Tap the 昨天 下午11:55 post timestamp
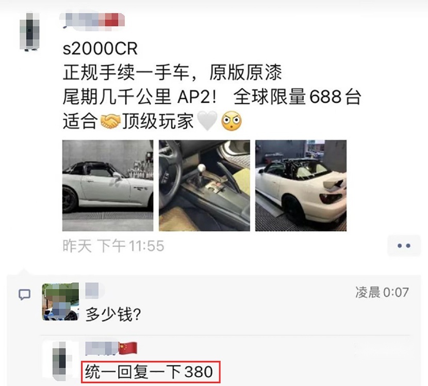 coord(113,246)
